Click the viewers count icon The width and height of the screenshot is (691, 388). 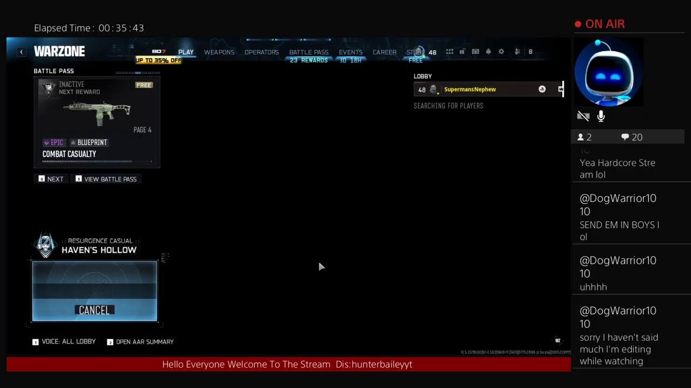[x=581, y=137]
